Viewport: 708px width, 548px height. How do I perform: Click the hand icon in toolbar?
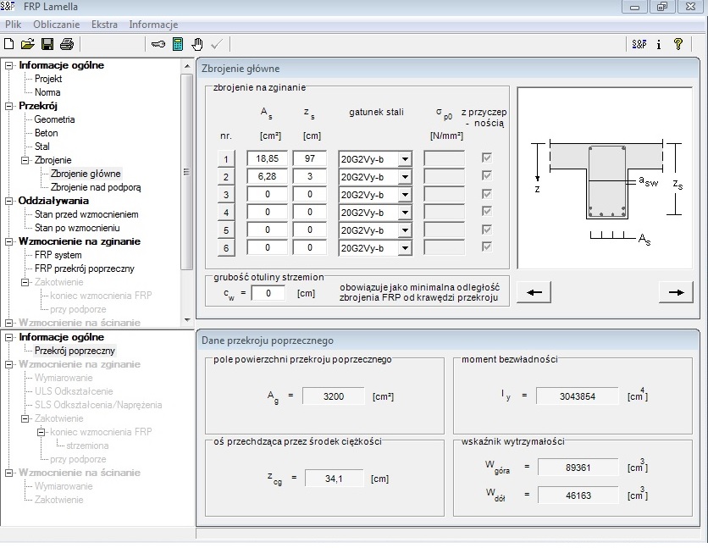tap(197, 44)
